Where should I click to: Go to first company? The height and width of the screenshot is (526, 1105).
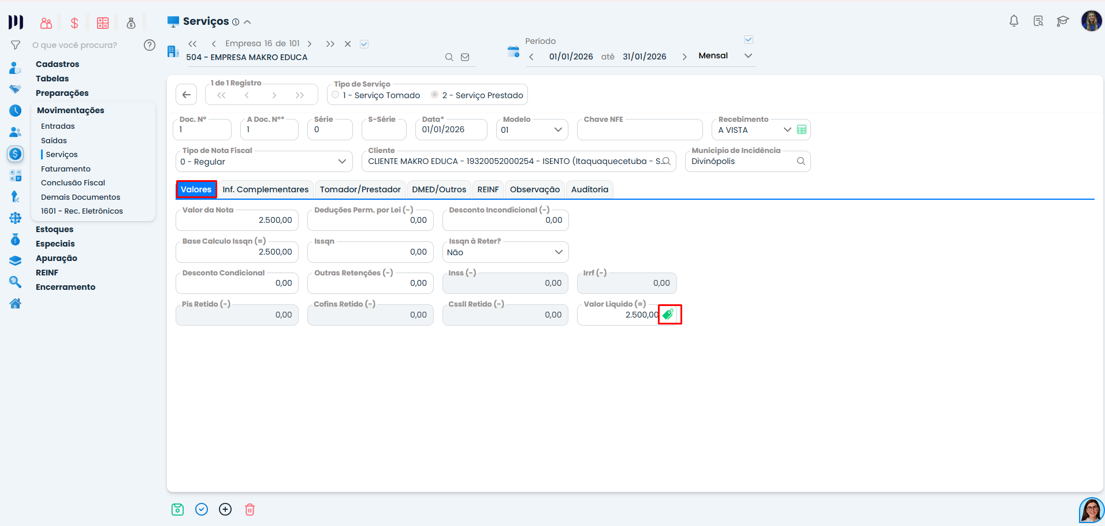click(193, 44)
